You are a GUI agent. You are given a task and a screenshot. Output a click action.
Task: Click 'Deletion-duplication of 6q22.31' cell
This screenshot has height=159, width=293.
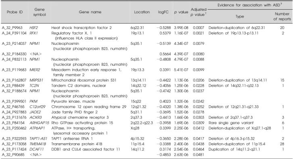coord(236,28)
